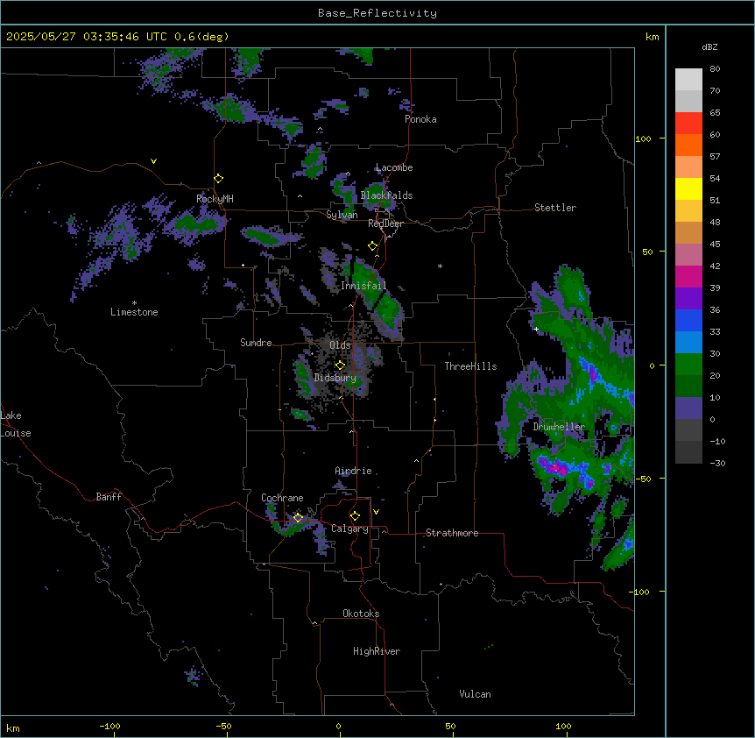Click the Drumheller label
The width and height of the screenshot is (755, 738).
(x=559, y=427)
